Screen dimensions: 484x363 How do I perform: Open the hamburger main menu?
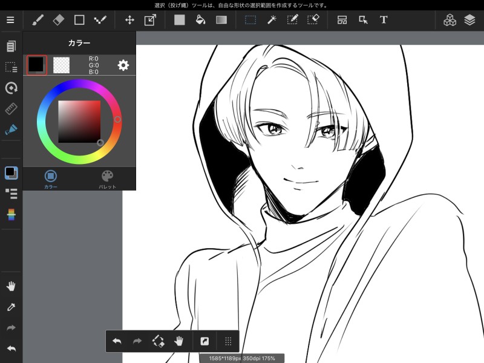pos(10,20)
